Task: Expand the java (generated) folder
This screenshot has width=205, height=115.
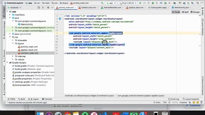Action: point(10,34)
